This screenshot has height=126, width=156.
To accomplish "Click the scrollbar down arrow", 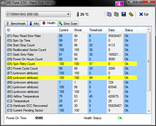I will pos(149,111).
